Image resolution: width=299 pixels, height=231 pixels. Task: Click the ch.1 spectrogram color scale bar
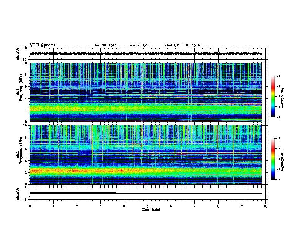pos(273,97)
